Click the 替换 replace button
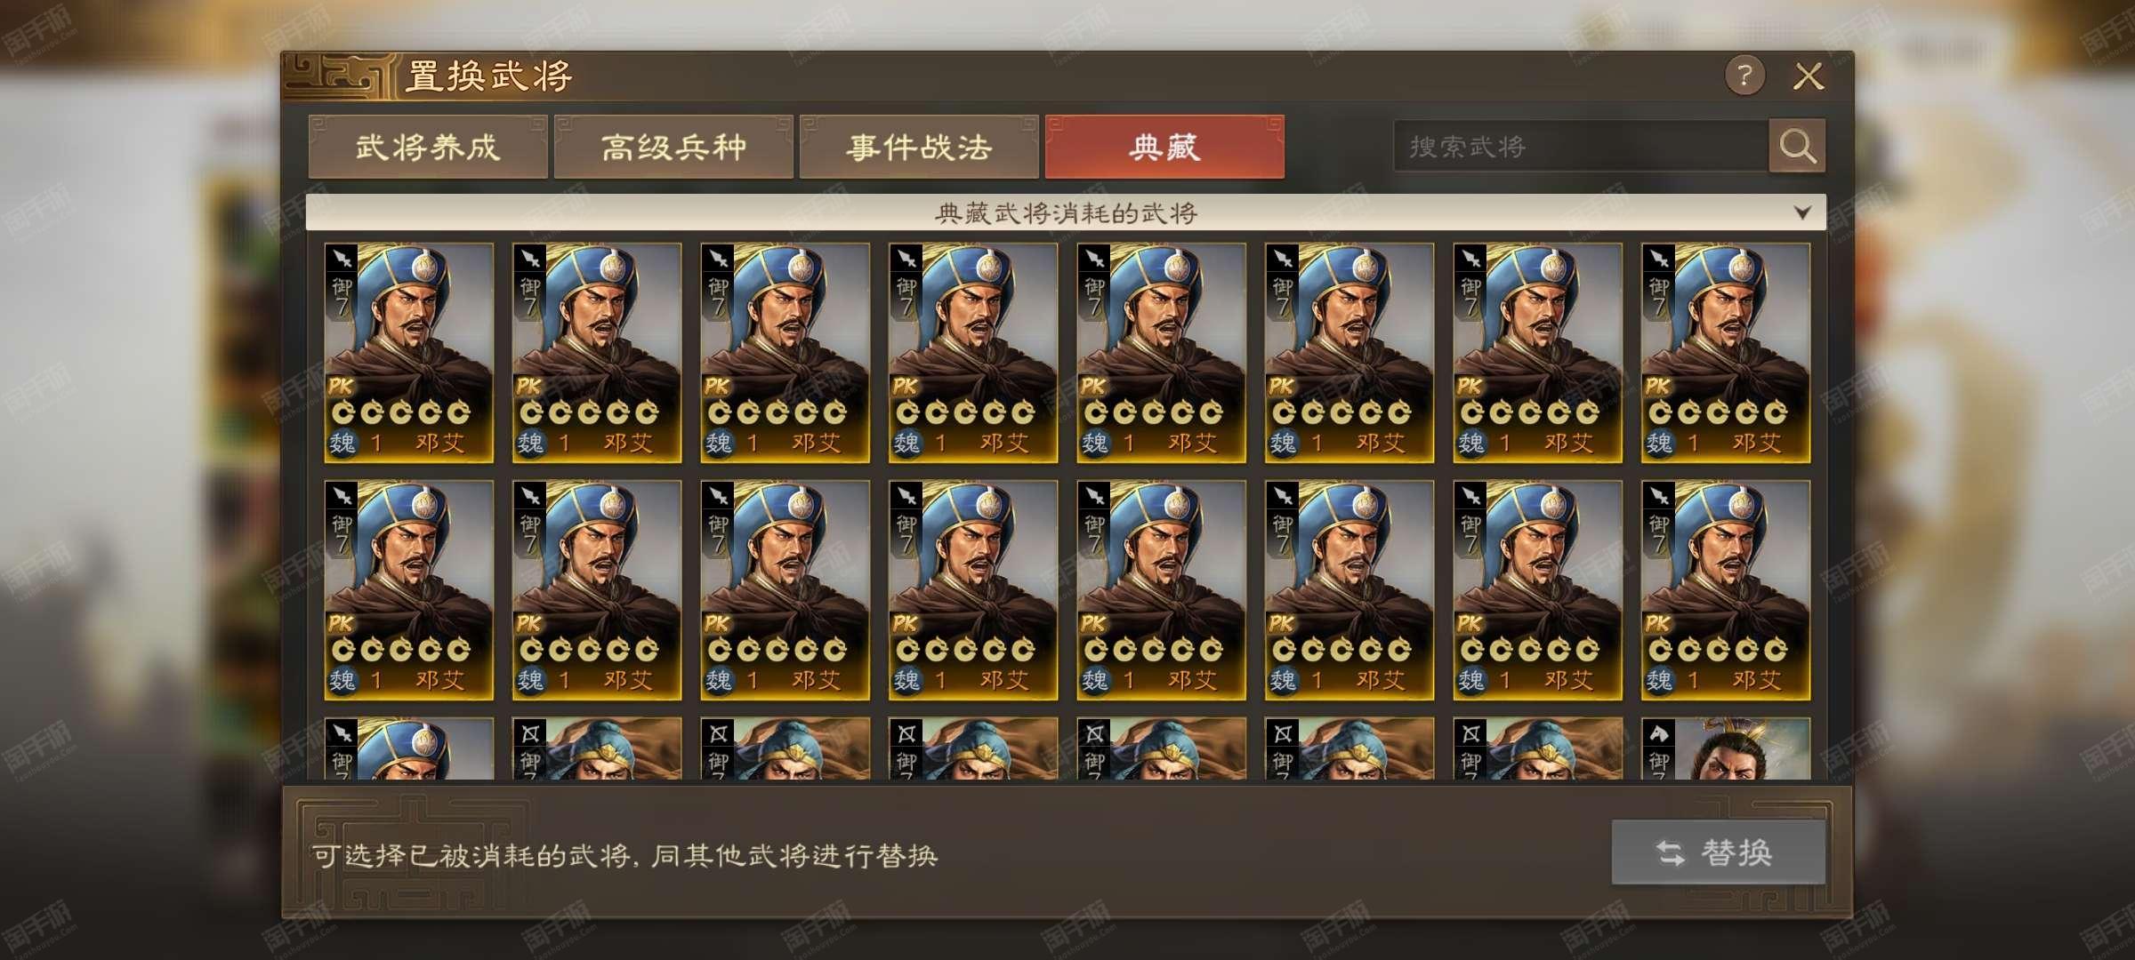This screenshot has height=960, width=2135. point(1719,852)
